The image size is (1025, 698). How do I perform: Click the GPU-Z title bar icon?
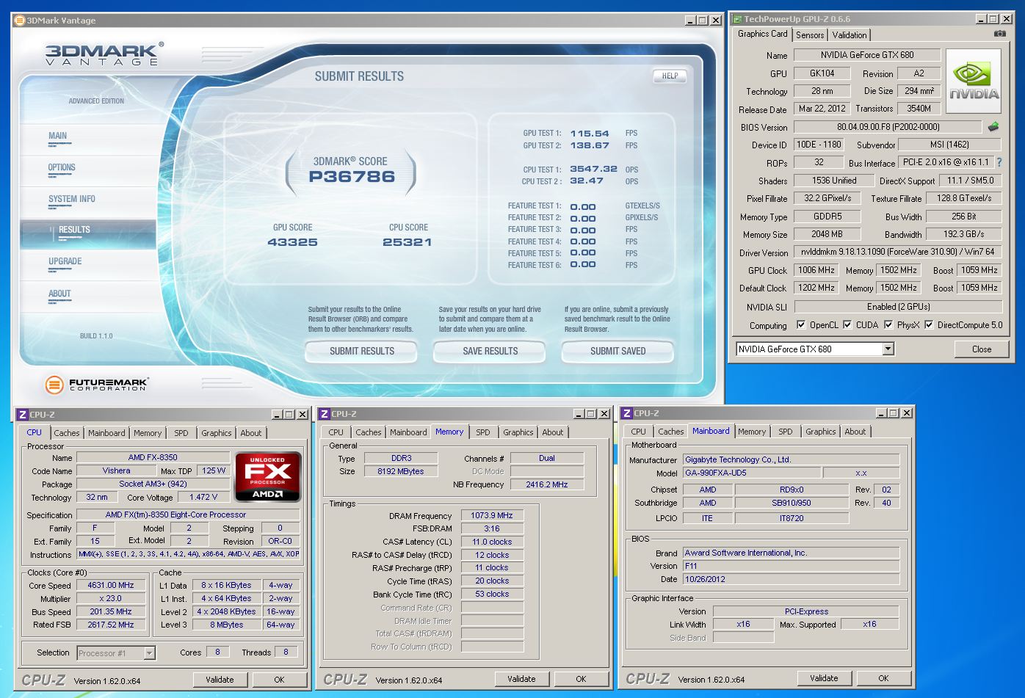coord(737,19)
